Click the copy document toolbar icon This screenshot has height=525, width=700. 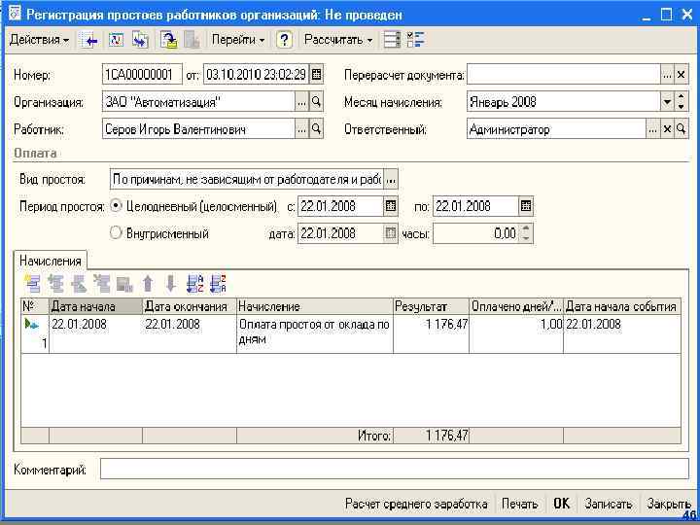click(141, 40)
